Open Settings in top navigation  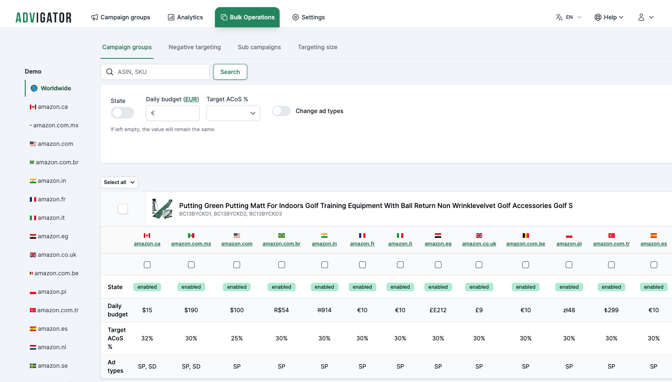coord(309,17)
